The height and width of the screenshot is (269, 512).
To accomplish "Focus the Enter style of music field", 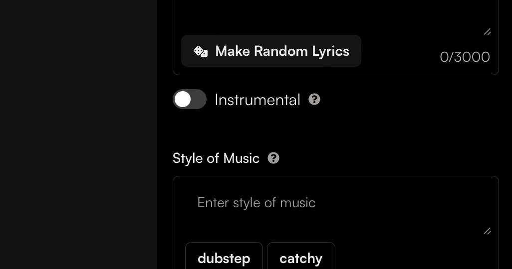I will click(335, 209).
